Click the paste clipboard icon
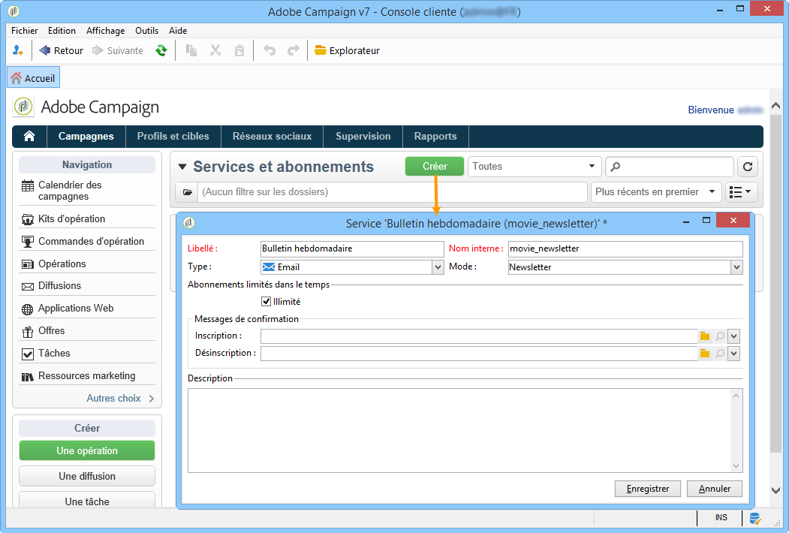This screenshot has width=789, height=533. click(239, 50)
